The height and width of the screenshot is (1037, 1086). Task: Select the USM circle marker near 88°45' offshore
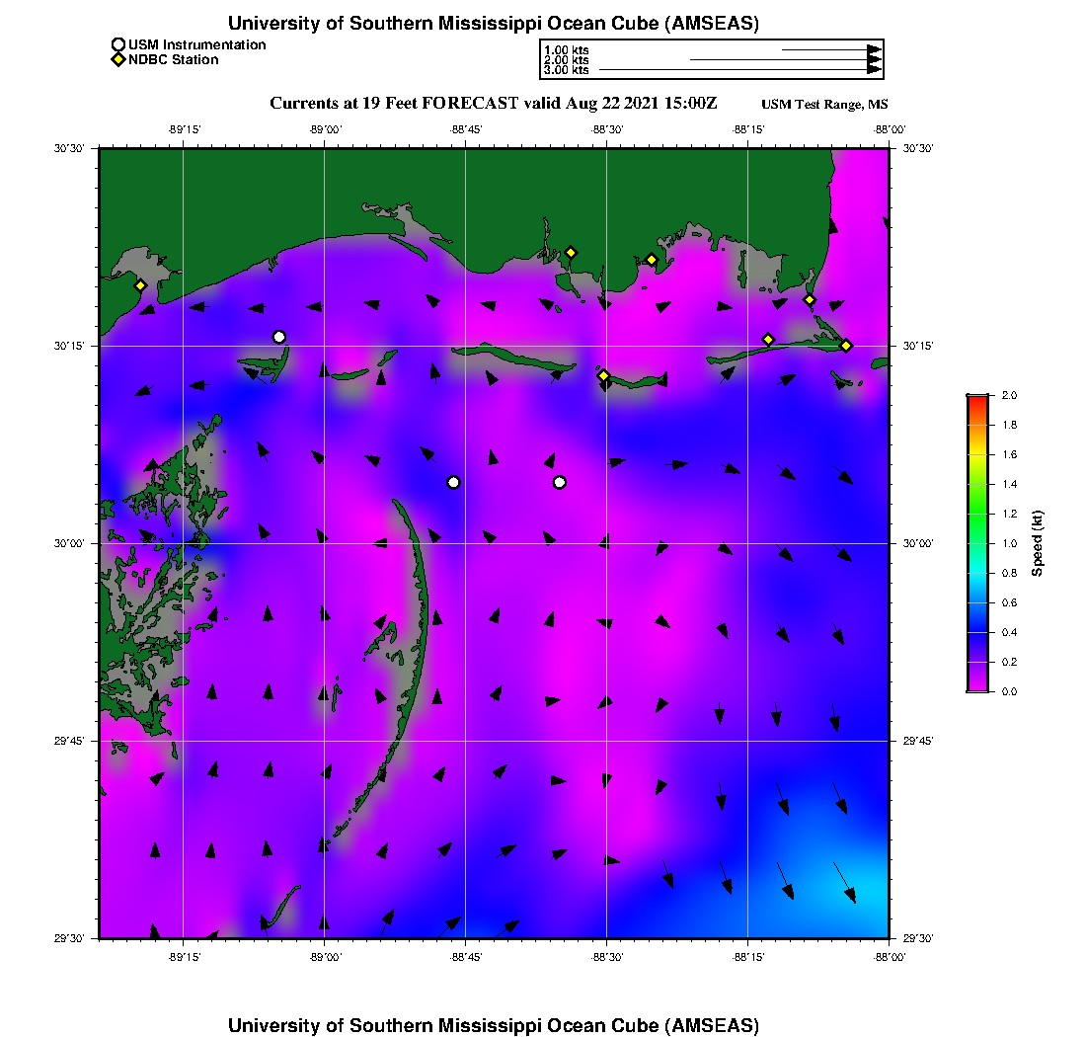[x=453, y=482]
